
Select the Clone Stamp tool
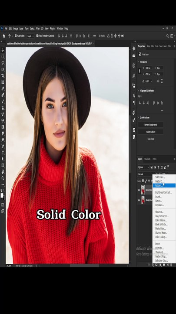[x=3, y=108]
